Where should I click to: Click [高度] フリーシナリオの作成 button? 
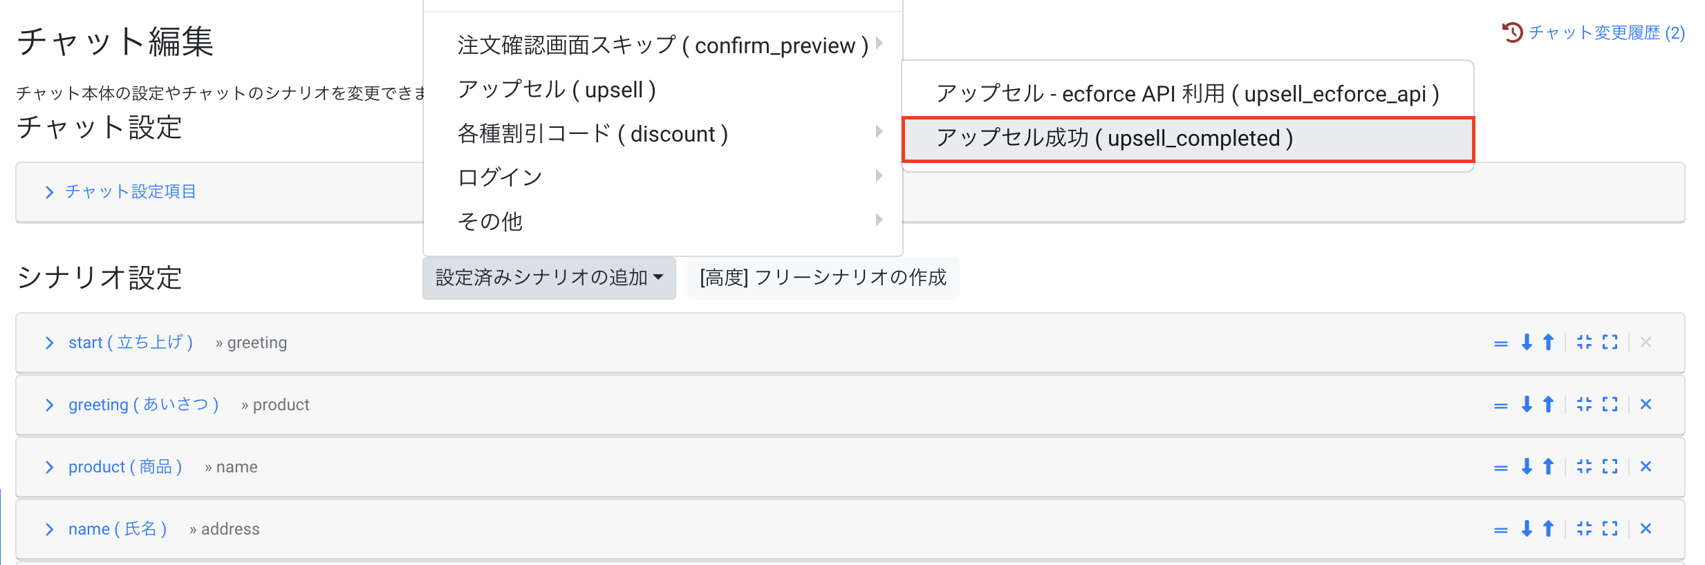pyautogui.click(x=823, y=278)
